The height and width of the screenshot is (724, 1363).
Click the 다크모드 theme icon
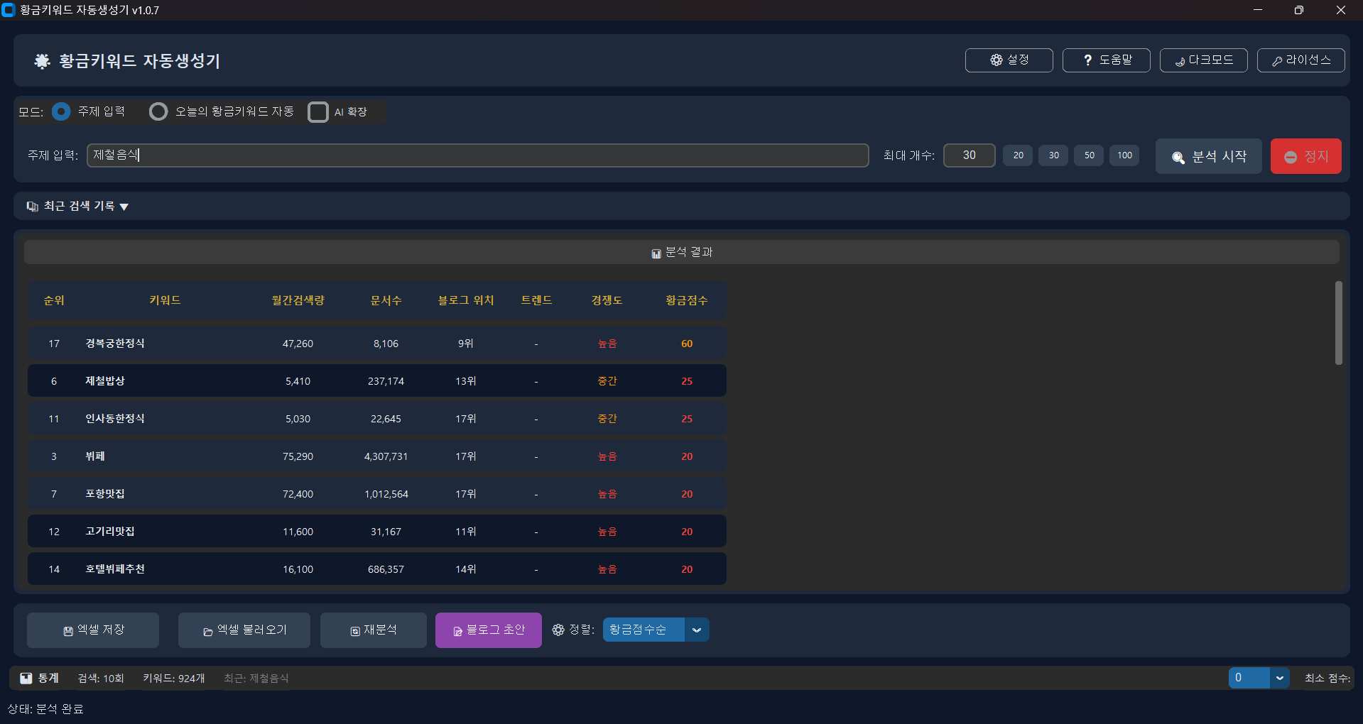(1180, 62)
